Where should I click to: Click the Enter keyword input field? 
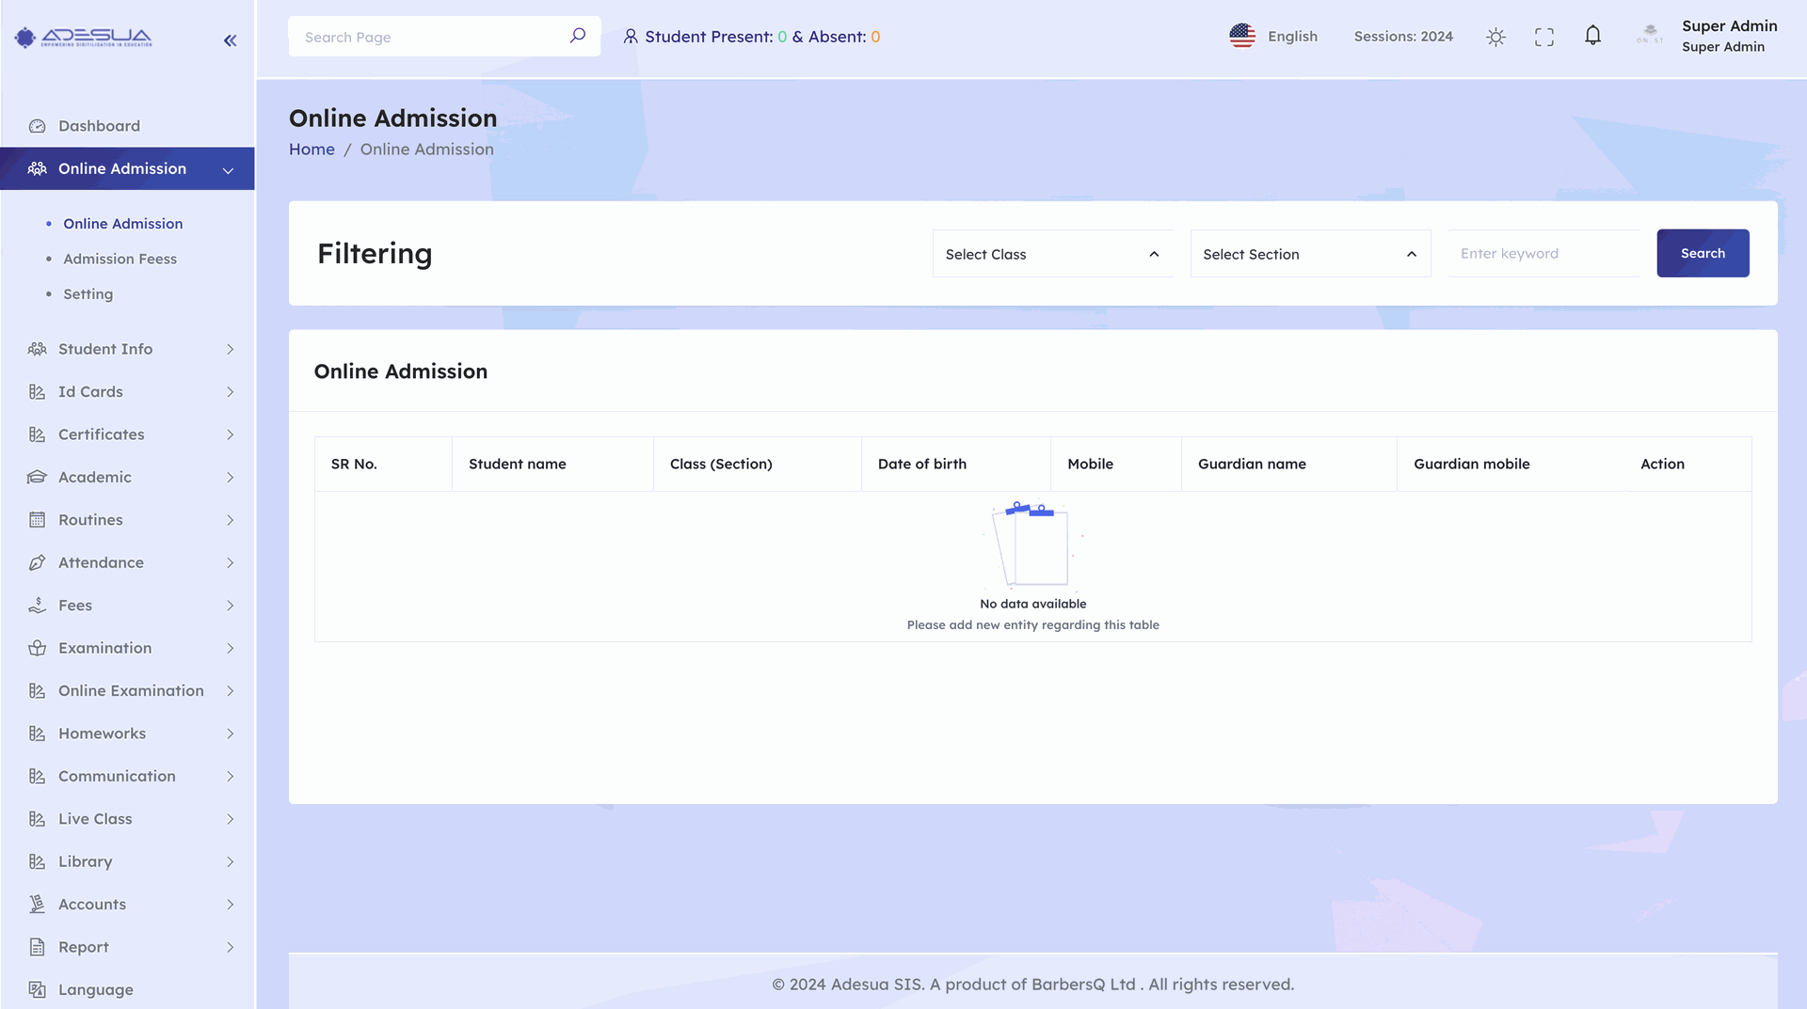click(x=1543, y=254)
